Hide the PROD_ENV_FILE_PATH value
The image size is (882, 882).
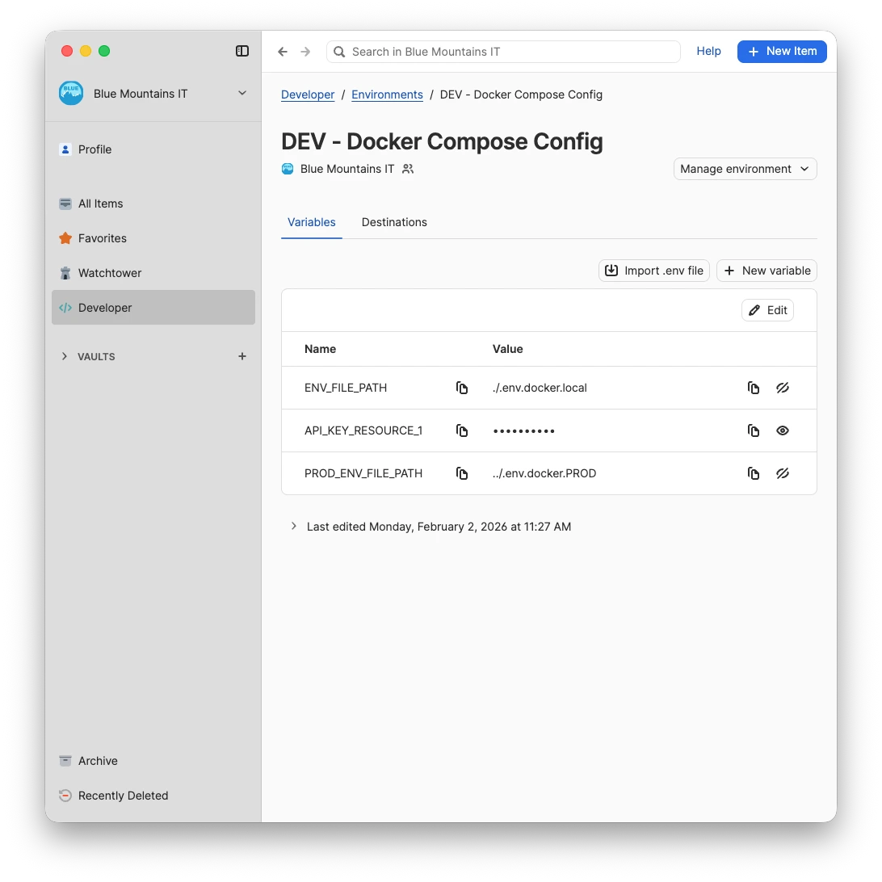pyautogui.click(x=783, y=473)
